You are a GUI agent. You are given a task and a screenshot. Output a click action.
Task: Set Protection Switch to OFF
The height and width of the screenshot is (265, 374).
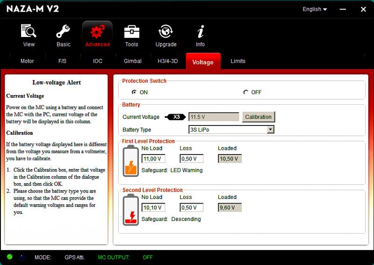(x=246, y=92)
